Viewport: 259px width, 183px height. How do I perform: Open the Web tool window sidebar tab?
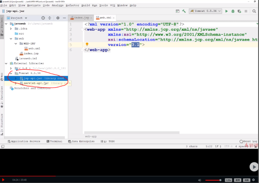click(x=2, y=77)
